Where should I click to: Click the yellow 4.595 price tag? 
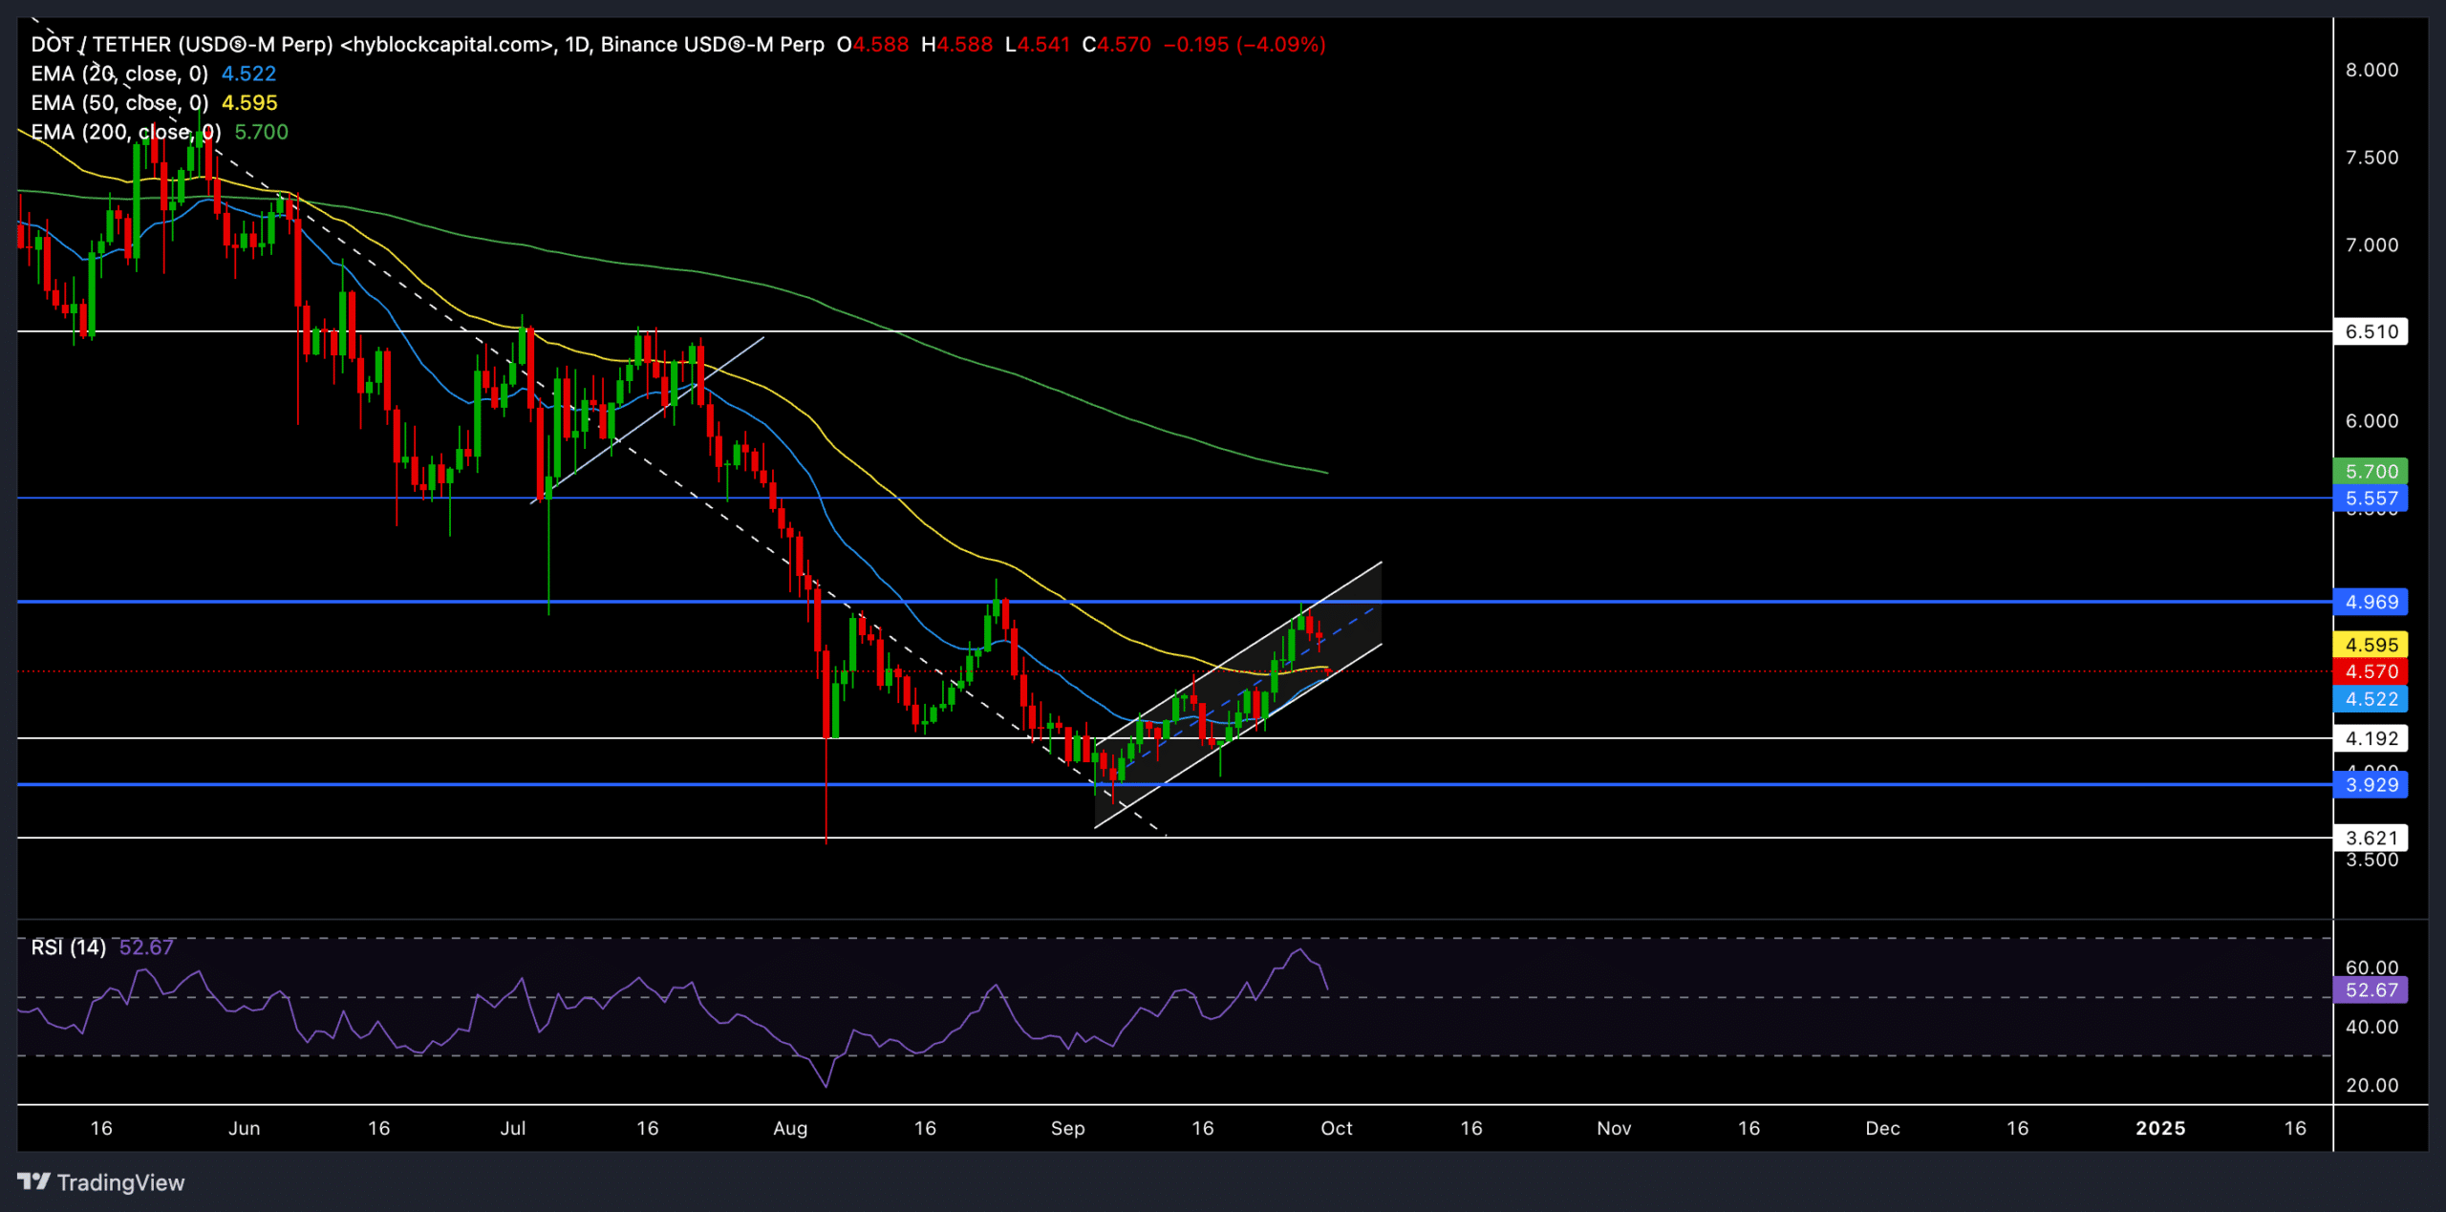(2371, 645)
